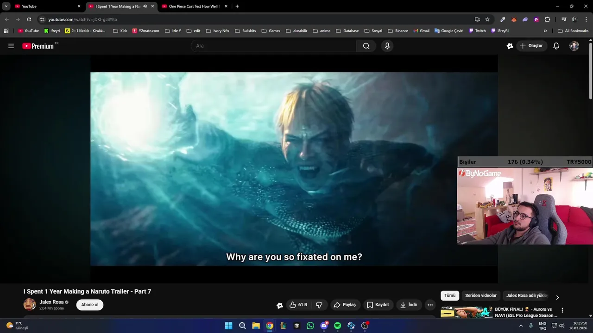
Task: Open Spotify from the taskbar
Action: (337, 326)
